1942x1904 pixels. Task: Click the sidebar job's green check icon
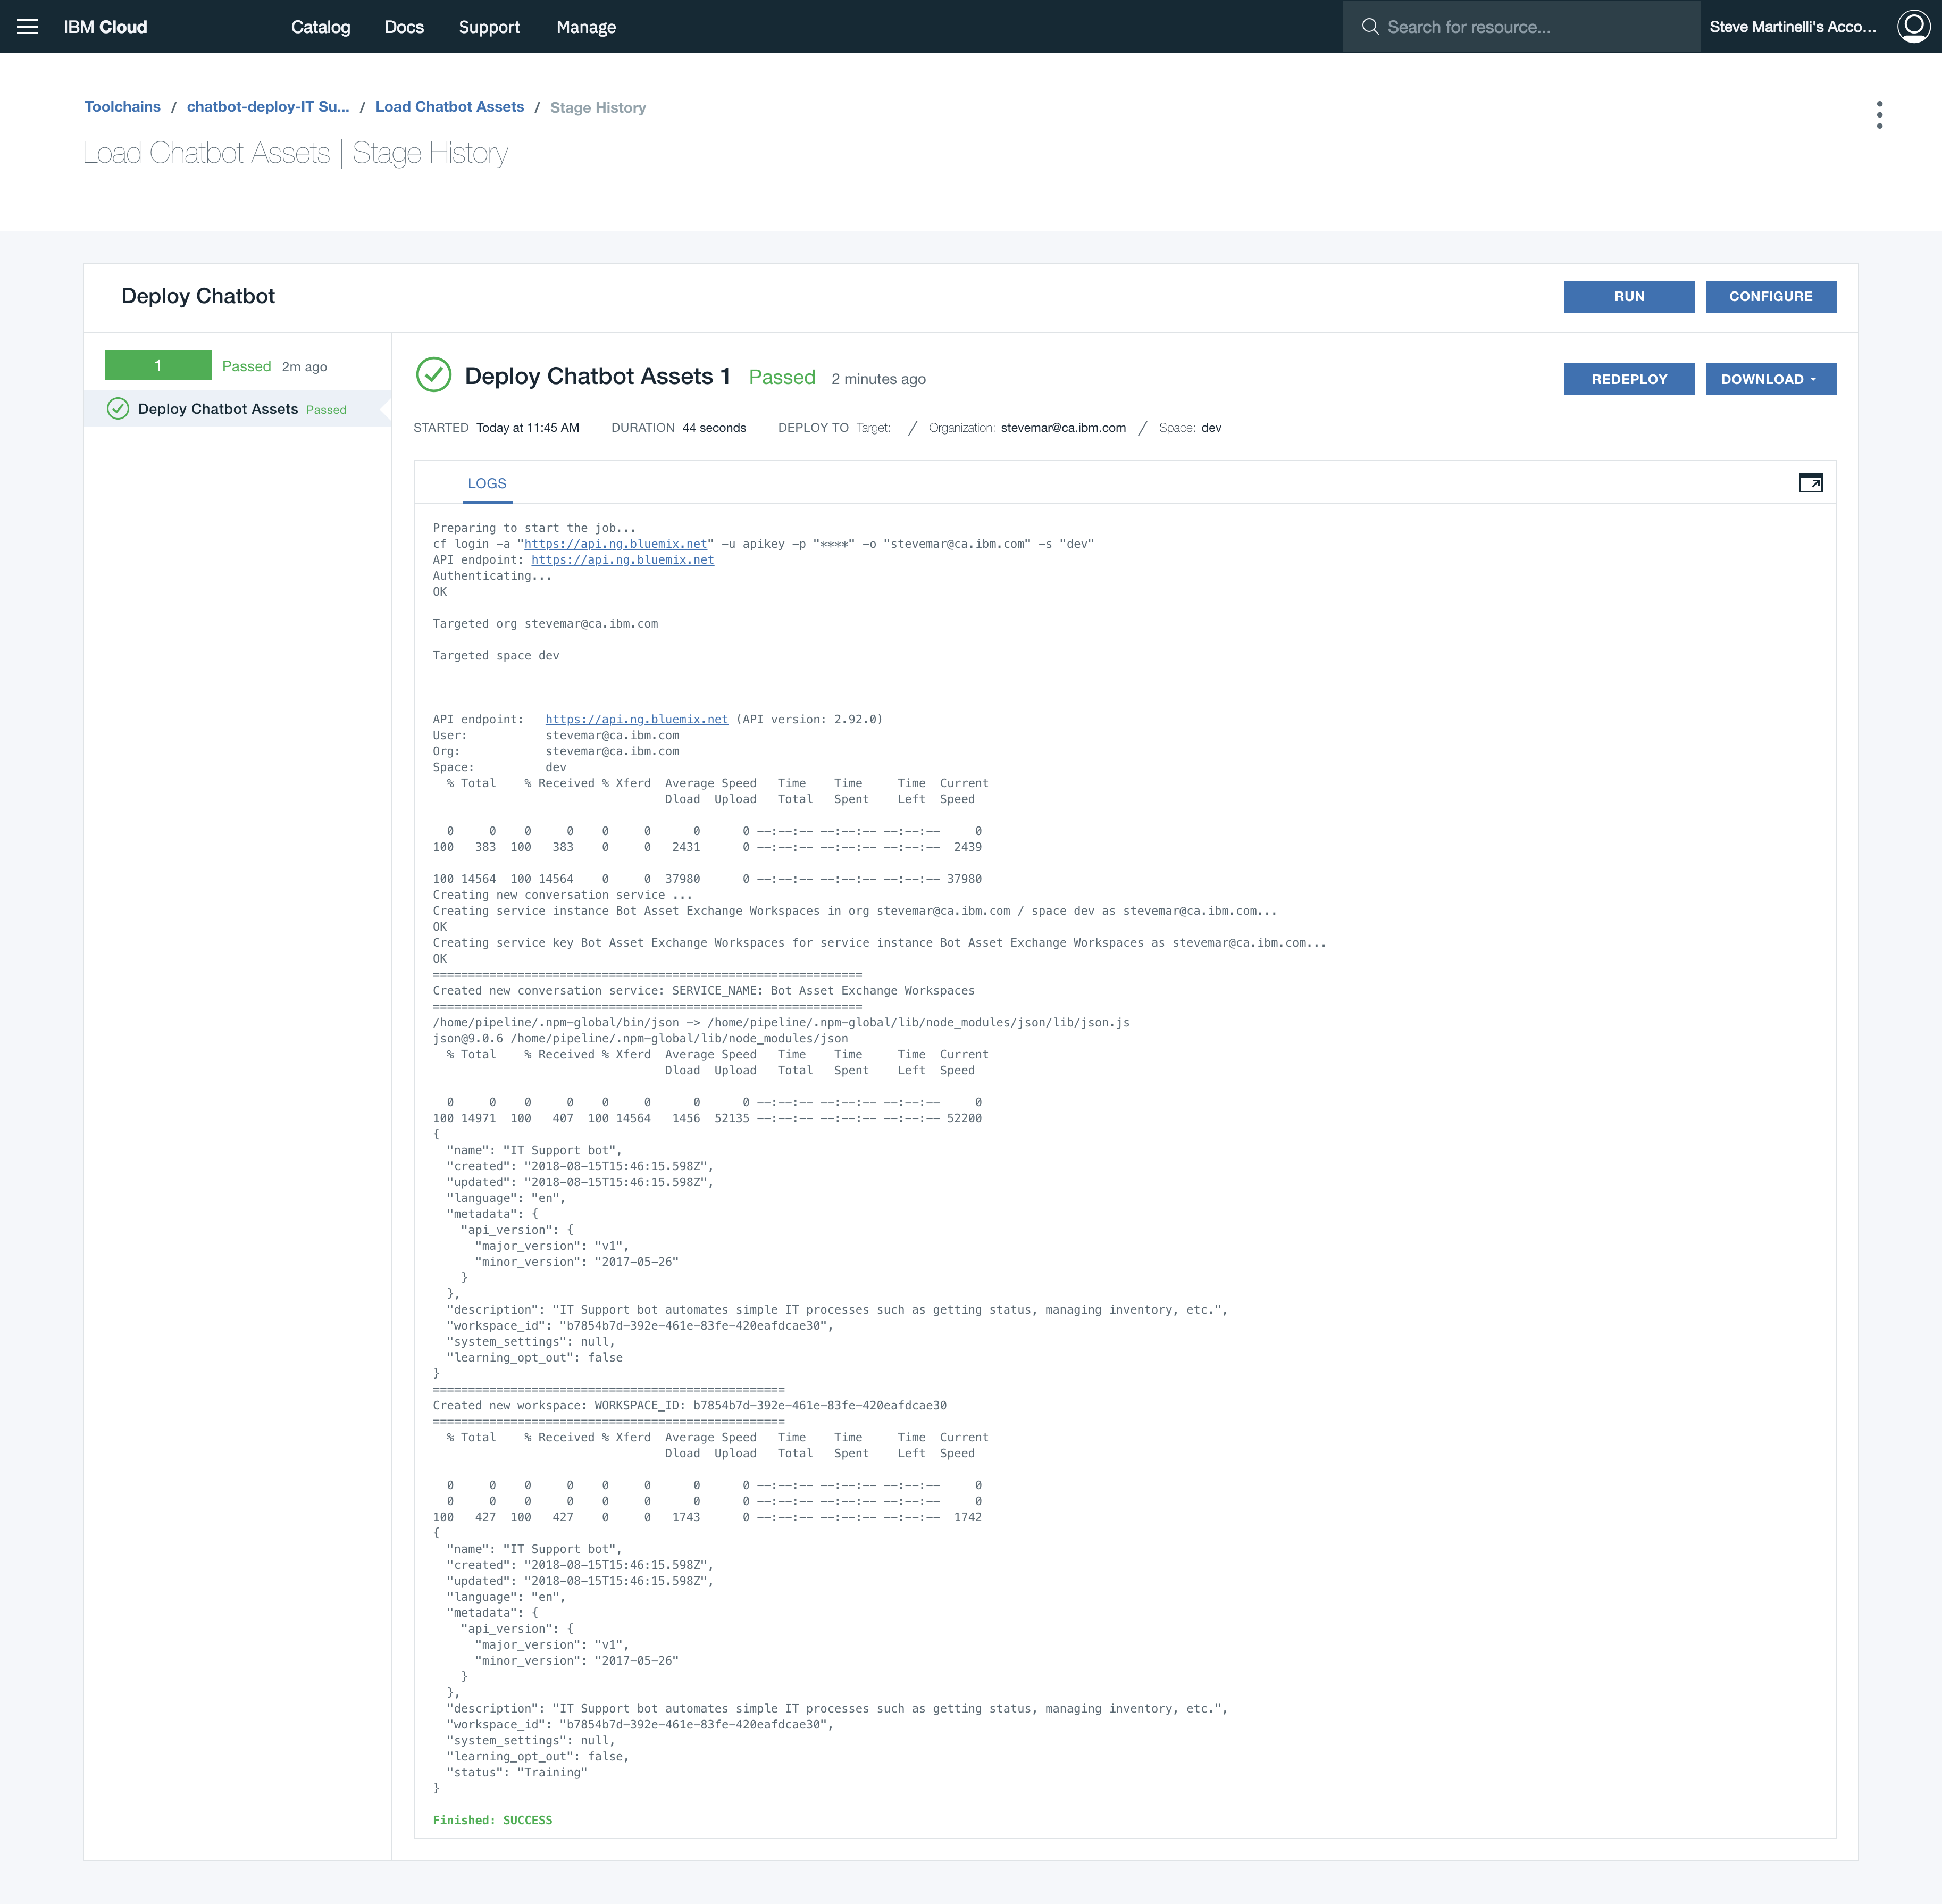[118, 409]
